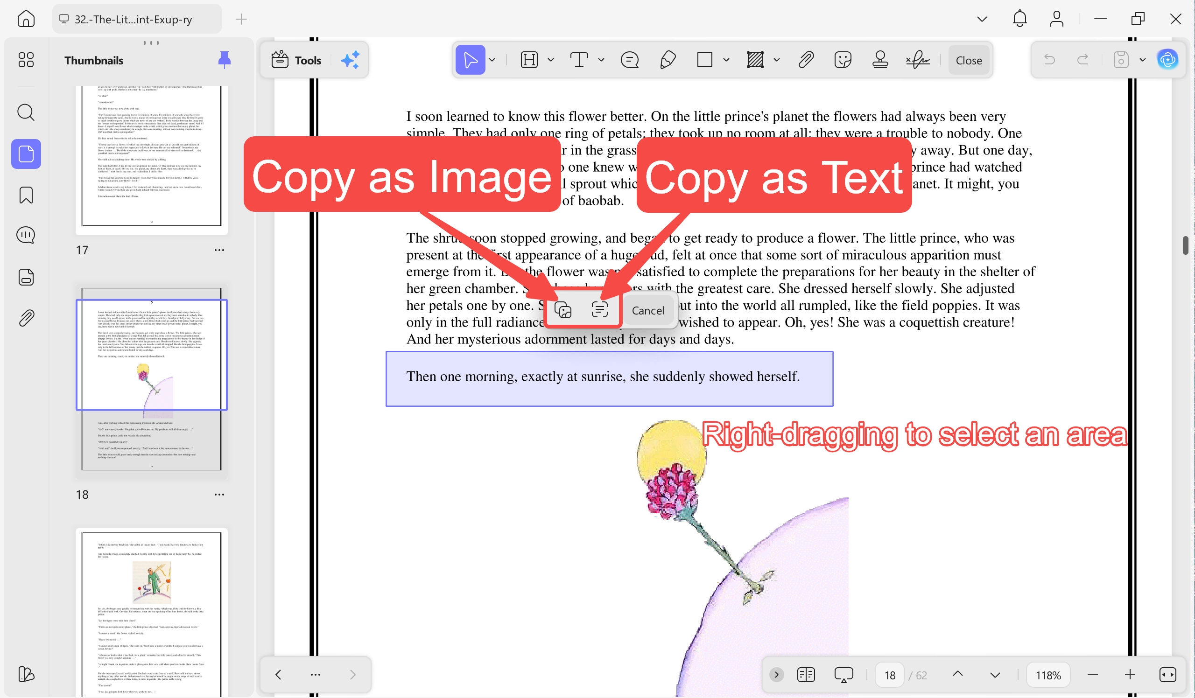Screen dimensions: 1195x698
Task: Open the Attachments panel in sidebar
Action: pos(26,318)
